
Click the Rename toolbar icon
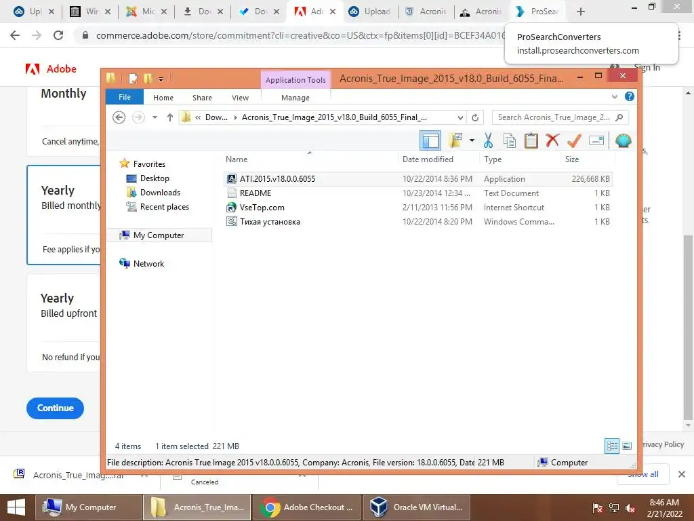[x=596, y=141]
